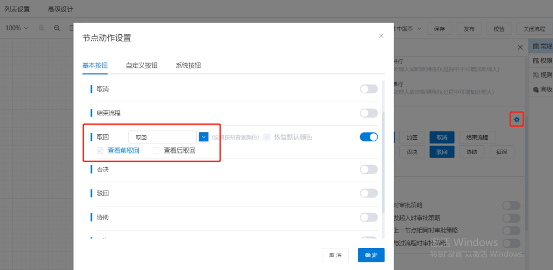
Task: Open the 100% zoom level dropdown
Action: pos(17,28)
